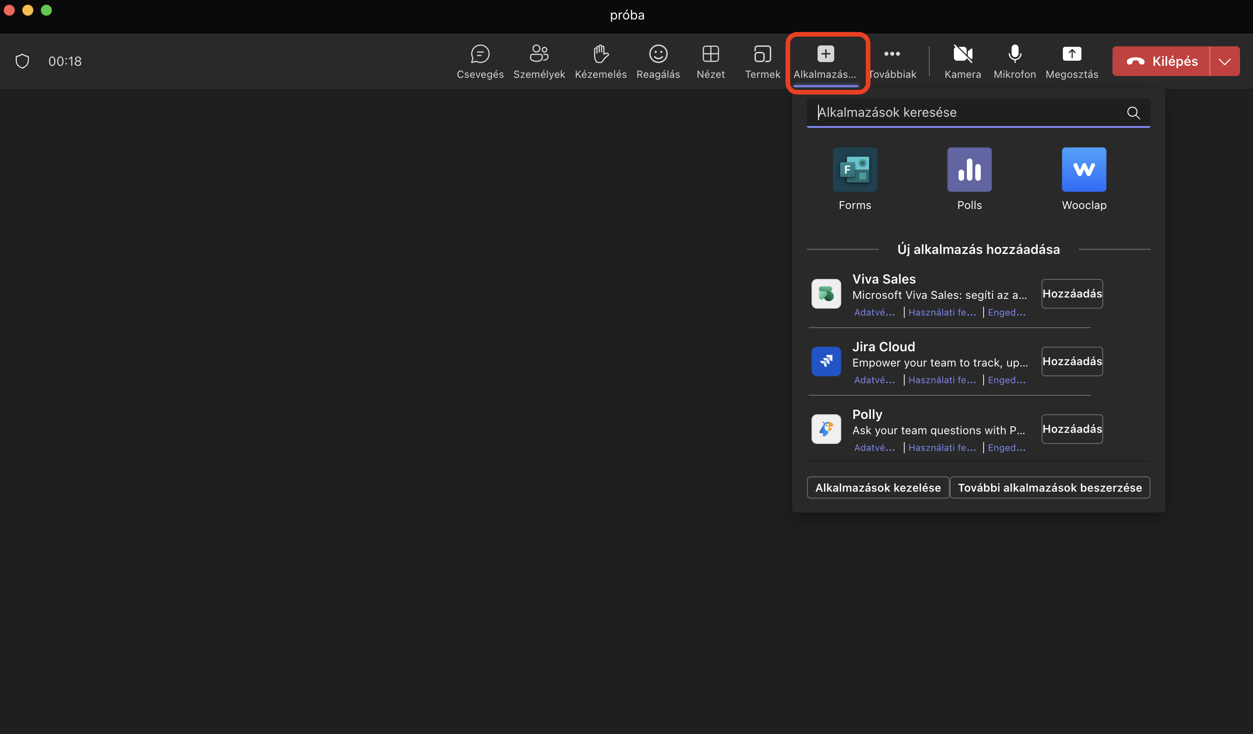The height and width of the screenshot is (734, 1253).
Task: Click the Microsoft Viva Sales description text
Action: 939,295
